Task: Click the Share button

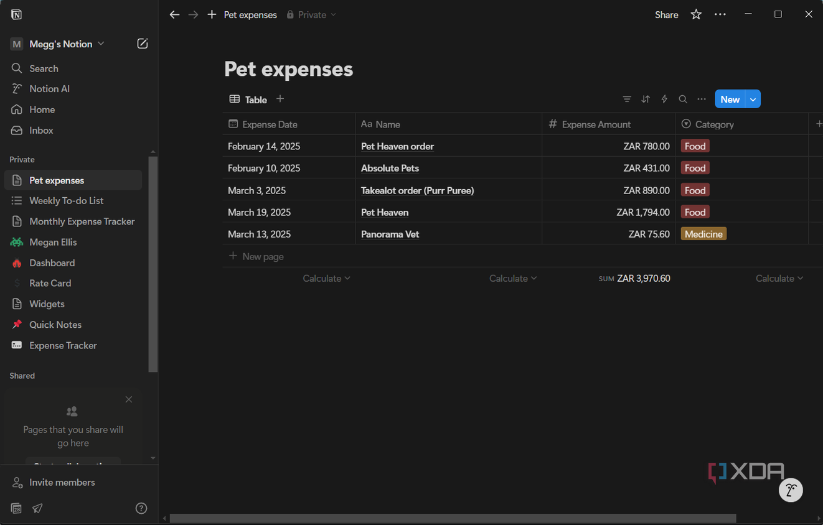Action: pyautogui.click(x=667, y=14)
